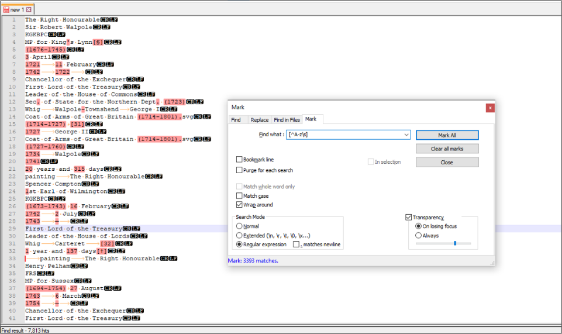Click the Mark All button
This screenshot has width=562, height=334.
(447, 135)
